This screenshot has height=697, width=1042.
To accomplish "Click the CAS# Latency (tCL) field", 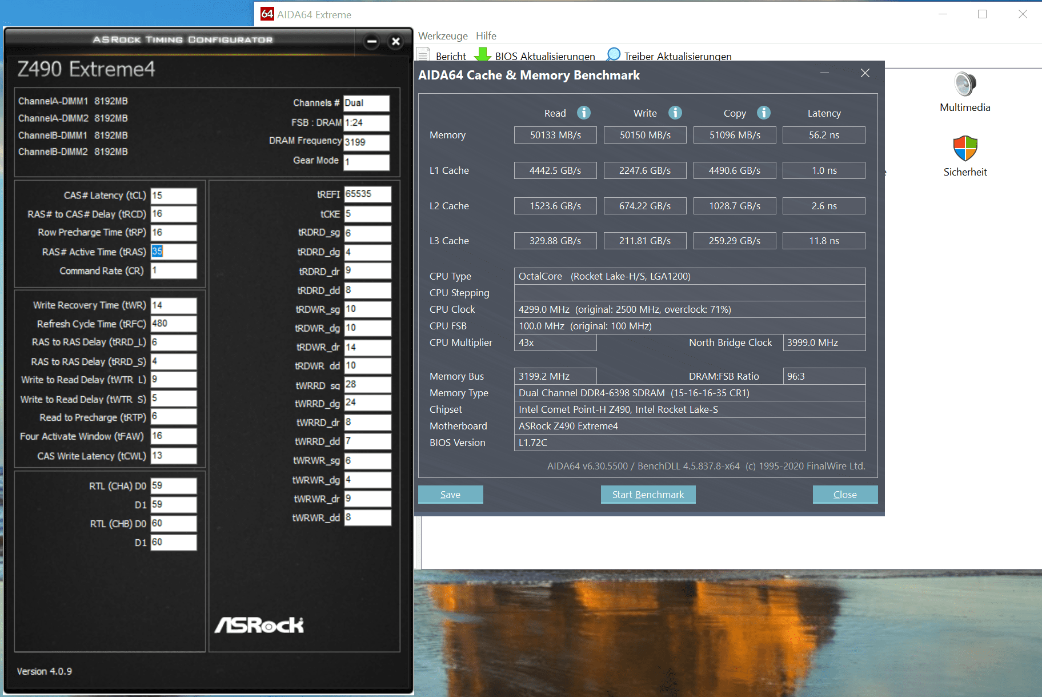I will tap(174, 196).
